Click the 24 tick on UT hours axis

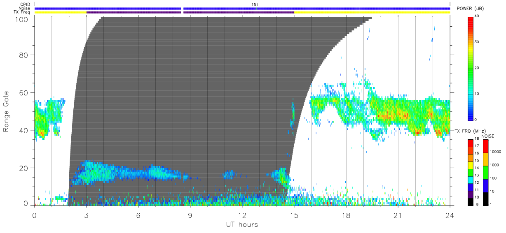(x=450, y=215)
